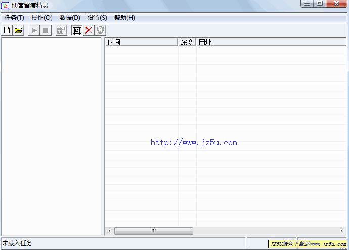The height and width of the screenshot is (250, 349).
Task: Click the scrollbar left arrow
Action: click(109, 231)
